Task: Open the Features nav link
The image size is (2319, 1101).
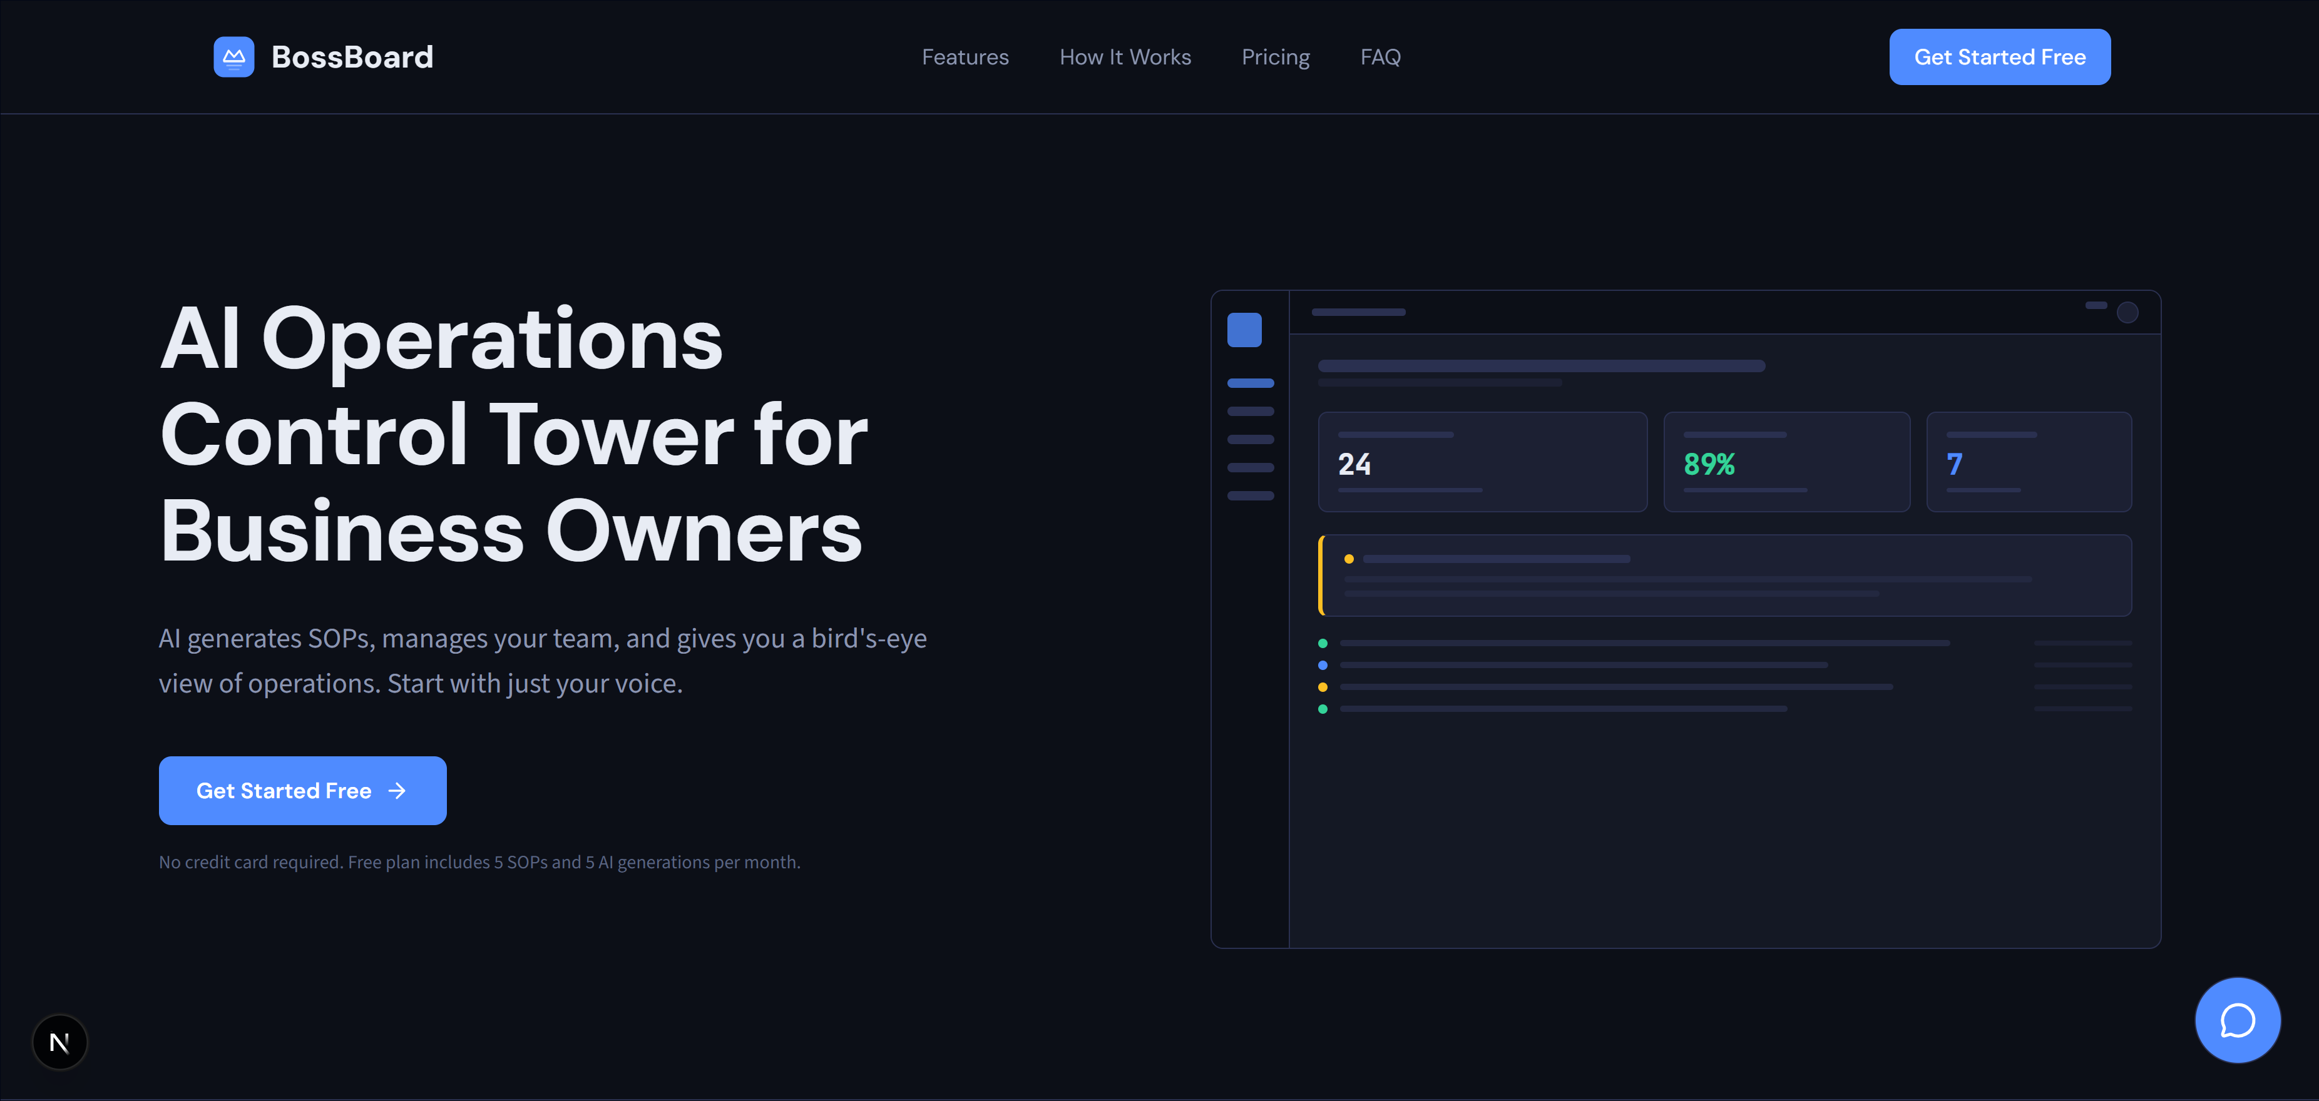Action: [x=965, y=57]
